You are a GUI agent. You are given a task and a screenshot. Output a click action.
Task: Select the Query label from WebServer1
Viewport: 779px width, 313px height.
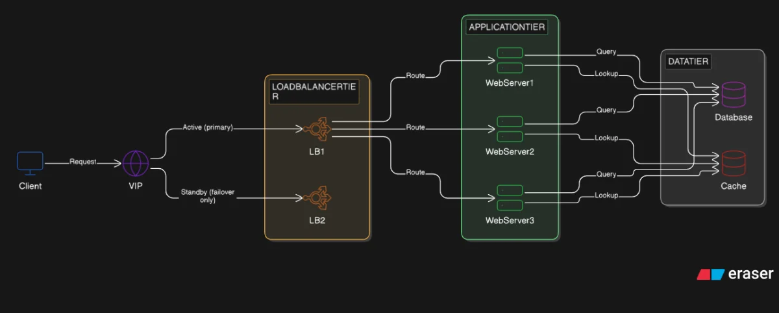[606, 52]
